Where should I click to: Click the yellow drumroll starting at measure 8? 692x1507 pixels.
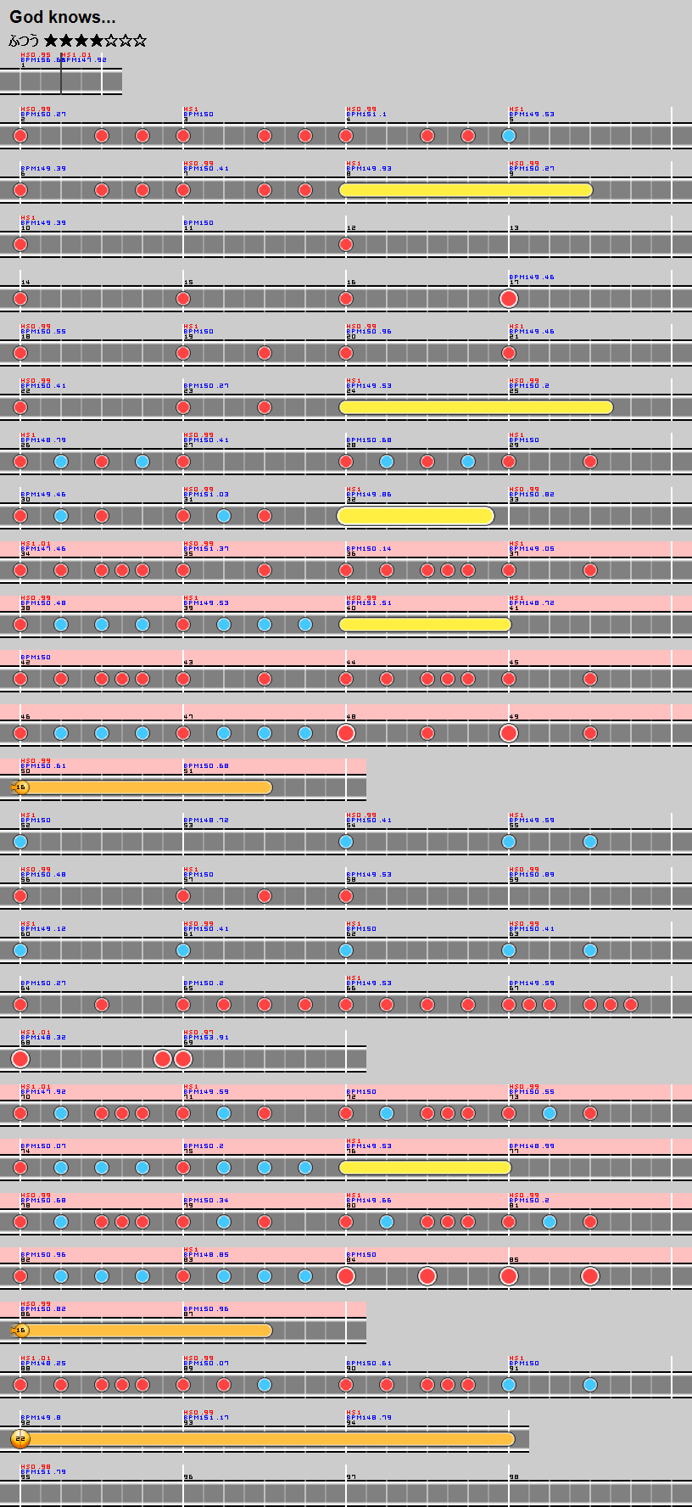tap(466, 190)
